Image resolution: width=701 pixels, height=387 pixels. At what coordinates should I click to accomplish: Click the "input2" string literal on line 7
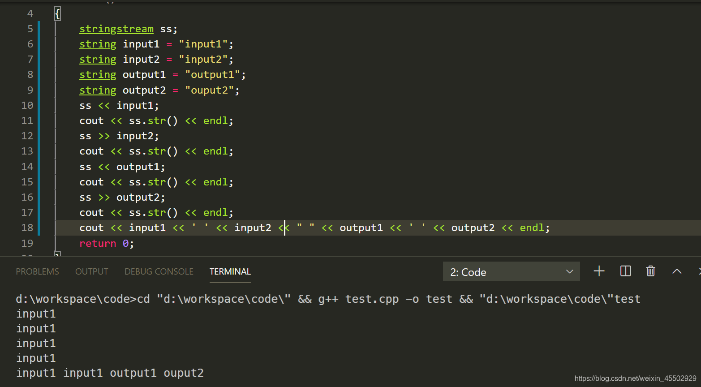[203, 59]
